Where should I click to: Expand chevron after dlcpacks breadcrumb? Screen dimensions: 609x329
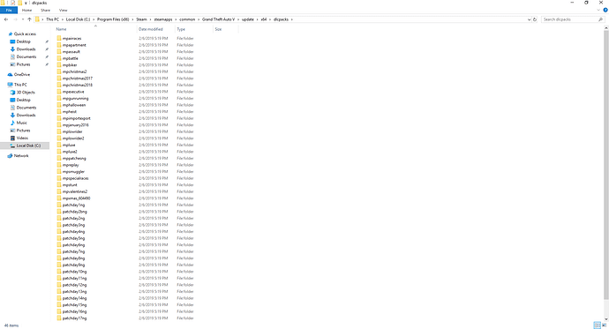coord(291,19)
